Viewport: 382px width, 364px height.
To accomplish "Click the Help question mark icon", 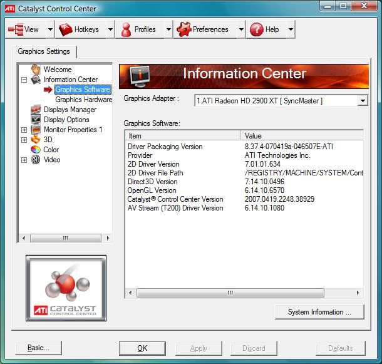I will [x=257, y=29].
